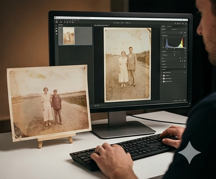The image size is (216, 179).
Task: Open the first menu in the menu bar
Action: pyautogui.click(x=56, y=20)
